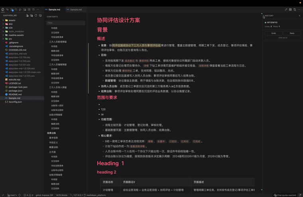Create new file in EASYVIEW_MD explorer
The height and width of the screenshot is (197, 303).
(27, 16)
